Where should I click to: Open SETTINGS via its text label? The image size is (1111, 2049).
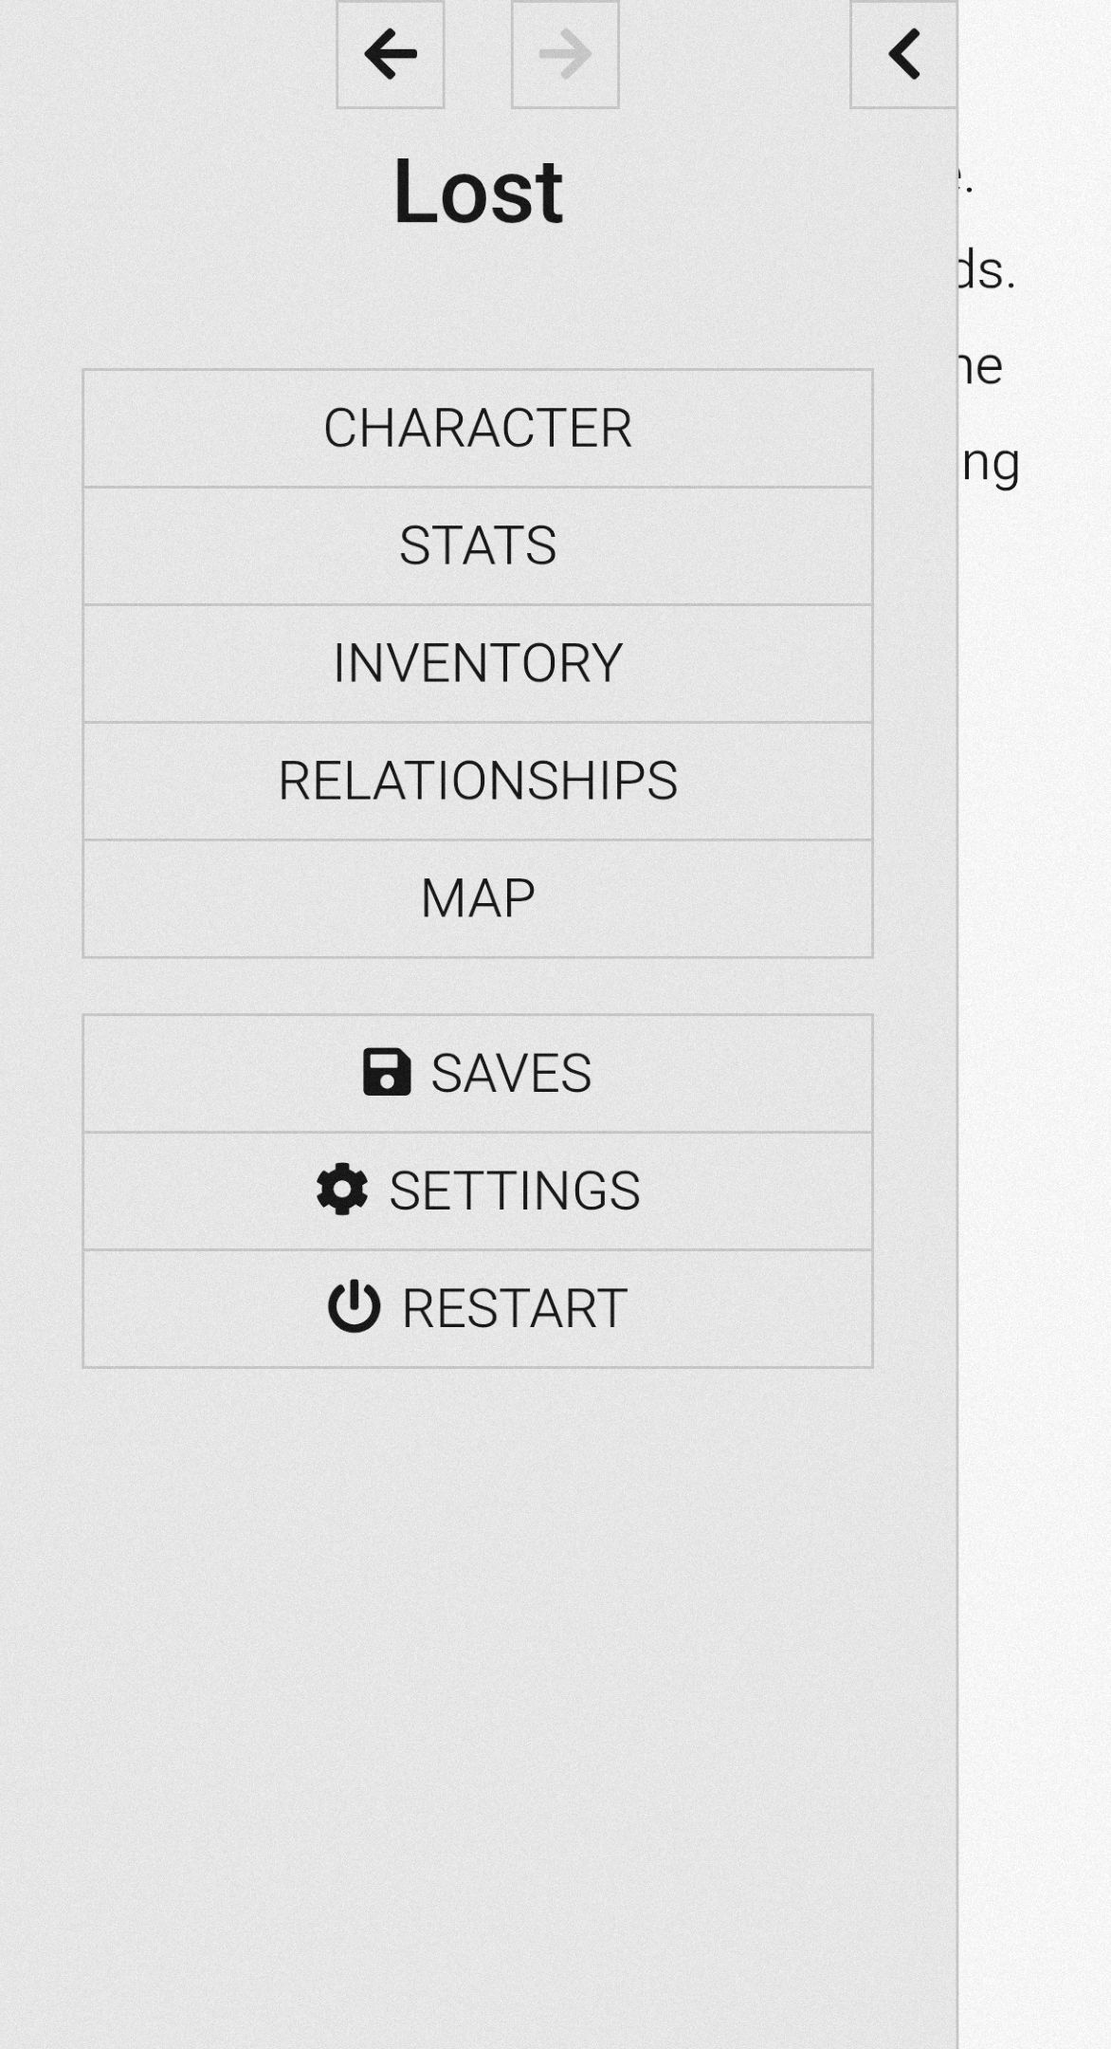tap(515, 1191)
